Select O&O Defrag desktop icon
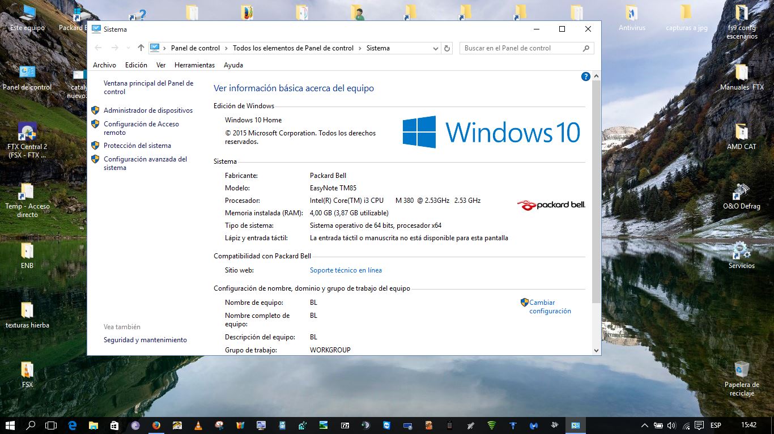 742,197
